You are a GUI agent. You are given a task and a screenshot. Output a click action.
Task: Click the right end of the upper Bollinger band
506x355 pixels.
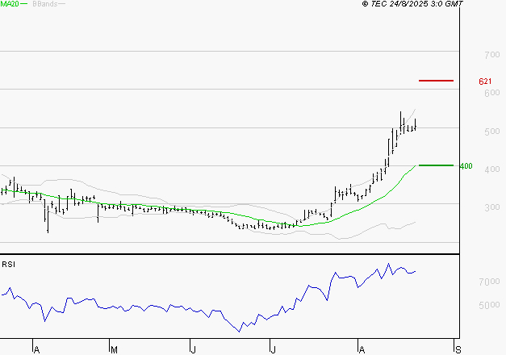coord(416,108)
